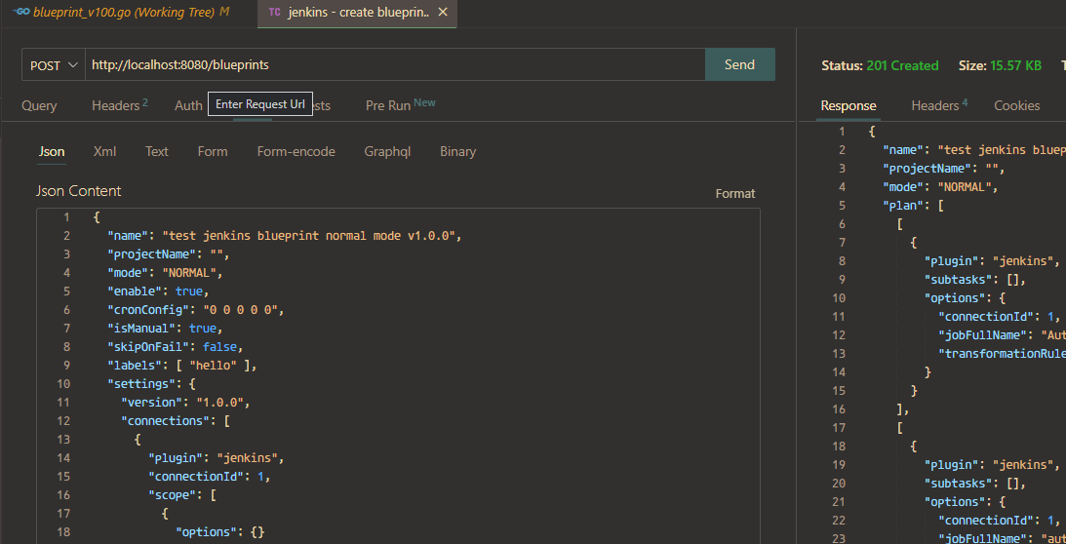Image resolution: width=1066 pixels, height=544 pixels.
Task: Open the Auth tab
Action: [x=188, y=105]
